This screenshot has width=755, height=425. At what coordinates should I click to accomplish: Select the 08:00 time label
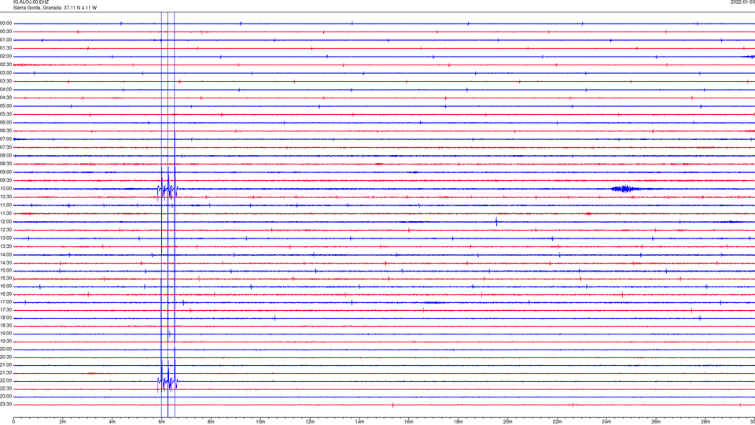click(x=6, y=156)
